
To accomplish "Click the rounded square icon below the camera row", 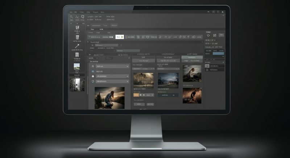I will click(x=207, y=70).
